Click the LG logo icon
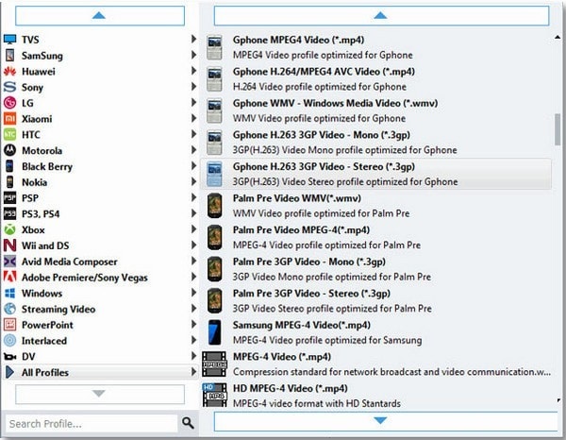Screen dimensions: 566x440 pyautogui.click(x=9, y=103)
